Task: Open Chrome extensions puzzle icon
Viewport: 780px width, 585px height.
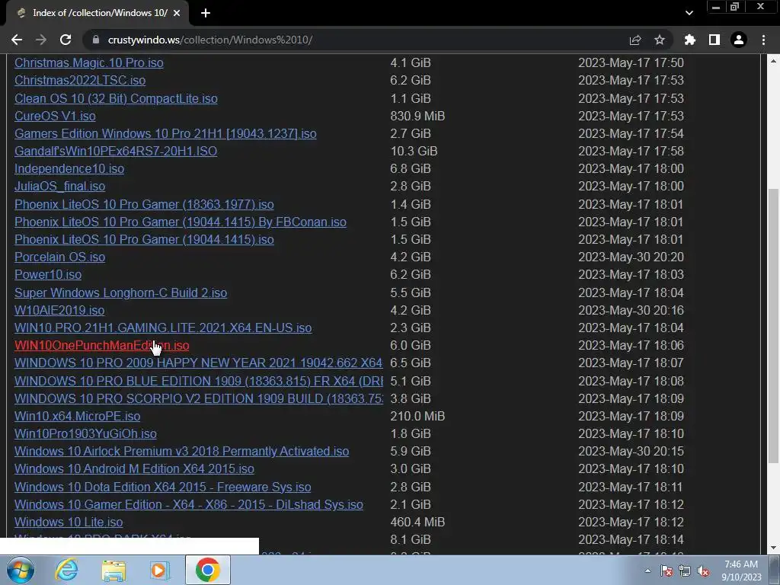Action: click(689, 40)
